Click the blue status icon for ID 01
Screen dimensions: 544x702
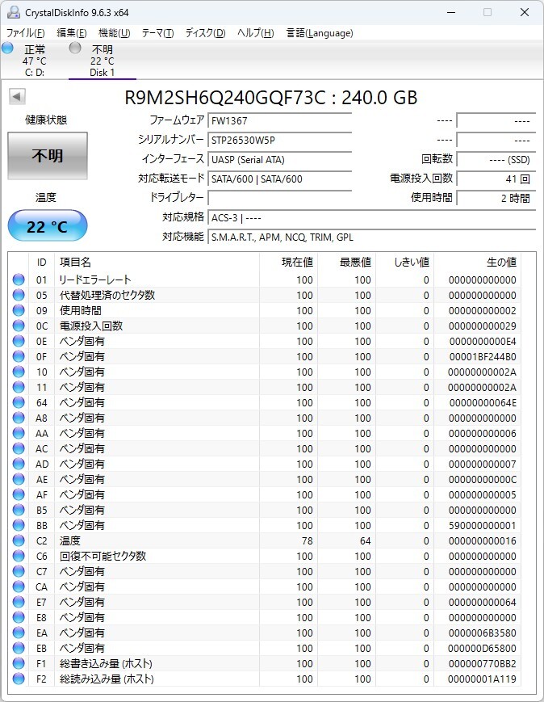(x=19, y=280)
